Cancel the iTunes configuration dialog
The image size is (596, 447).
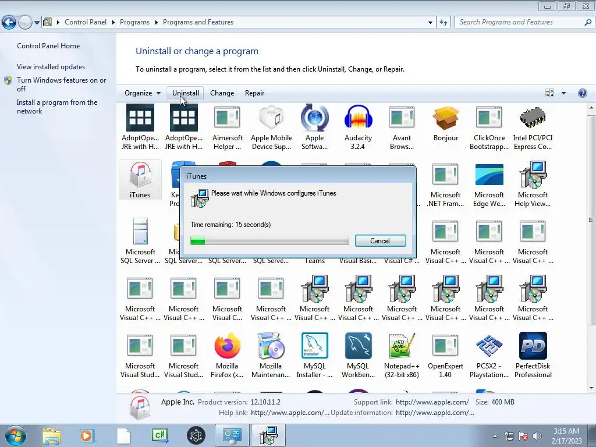(380, 240)
